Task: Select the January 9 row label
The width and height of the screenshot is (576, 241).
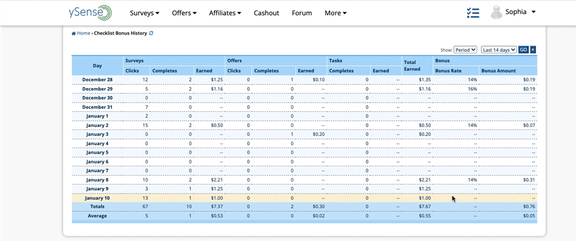Action: (98, 189)
